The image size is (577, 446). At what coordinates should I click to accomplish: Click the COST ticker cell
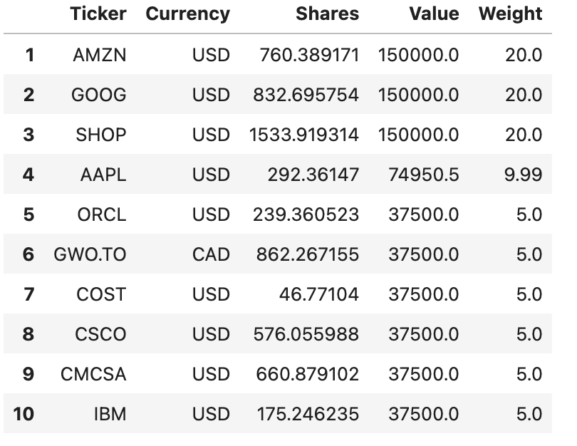(x=101, y=294)
